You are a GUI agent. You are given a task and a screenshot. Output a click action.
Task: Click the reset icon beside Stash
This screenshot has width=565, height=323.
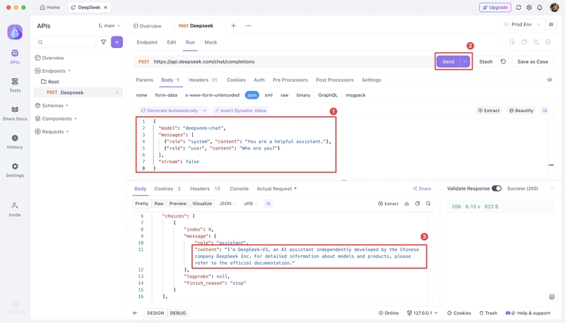coord(504,61)
